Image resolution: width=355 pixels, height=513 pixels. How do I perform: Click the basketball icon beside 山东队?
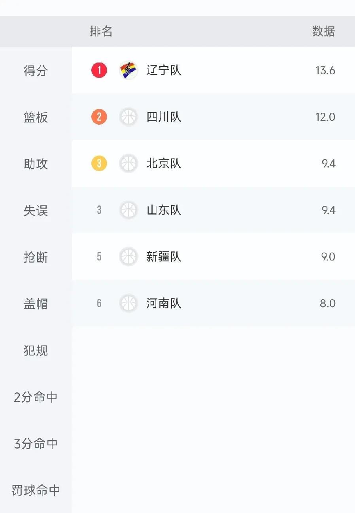point(128,210)
